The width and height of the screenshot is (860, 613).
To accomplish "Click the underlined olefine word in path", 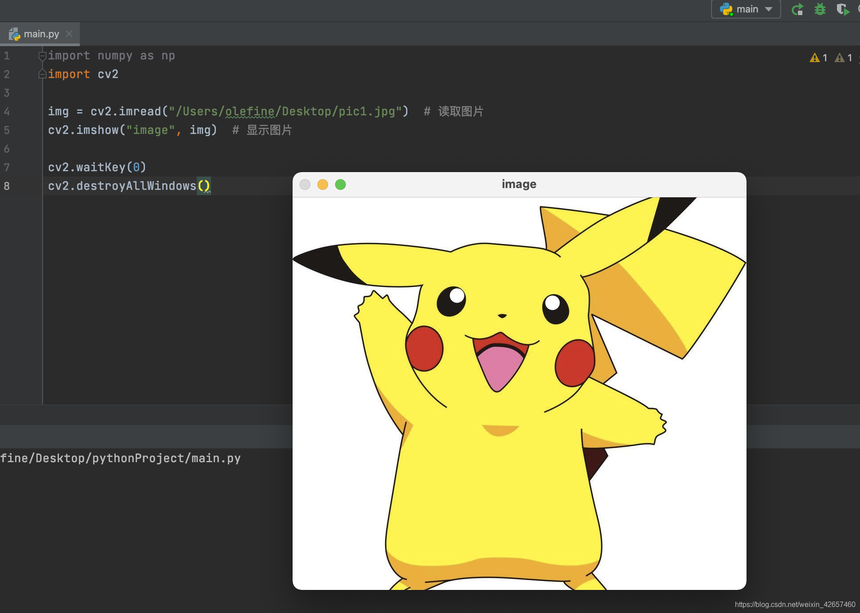I will tap(250, 111).
